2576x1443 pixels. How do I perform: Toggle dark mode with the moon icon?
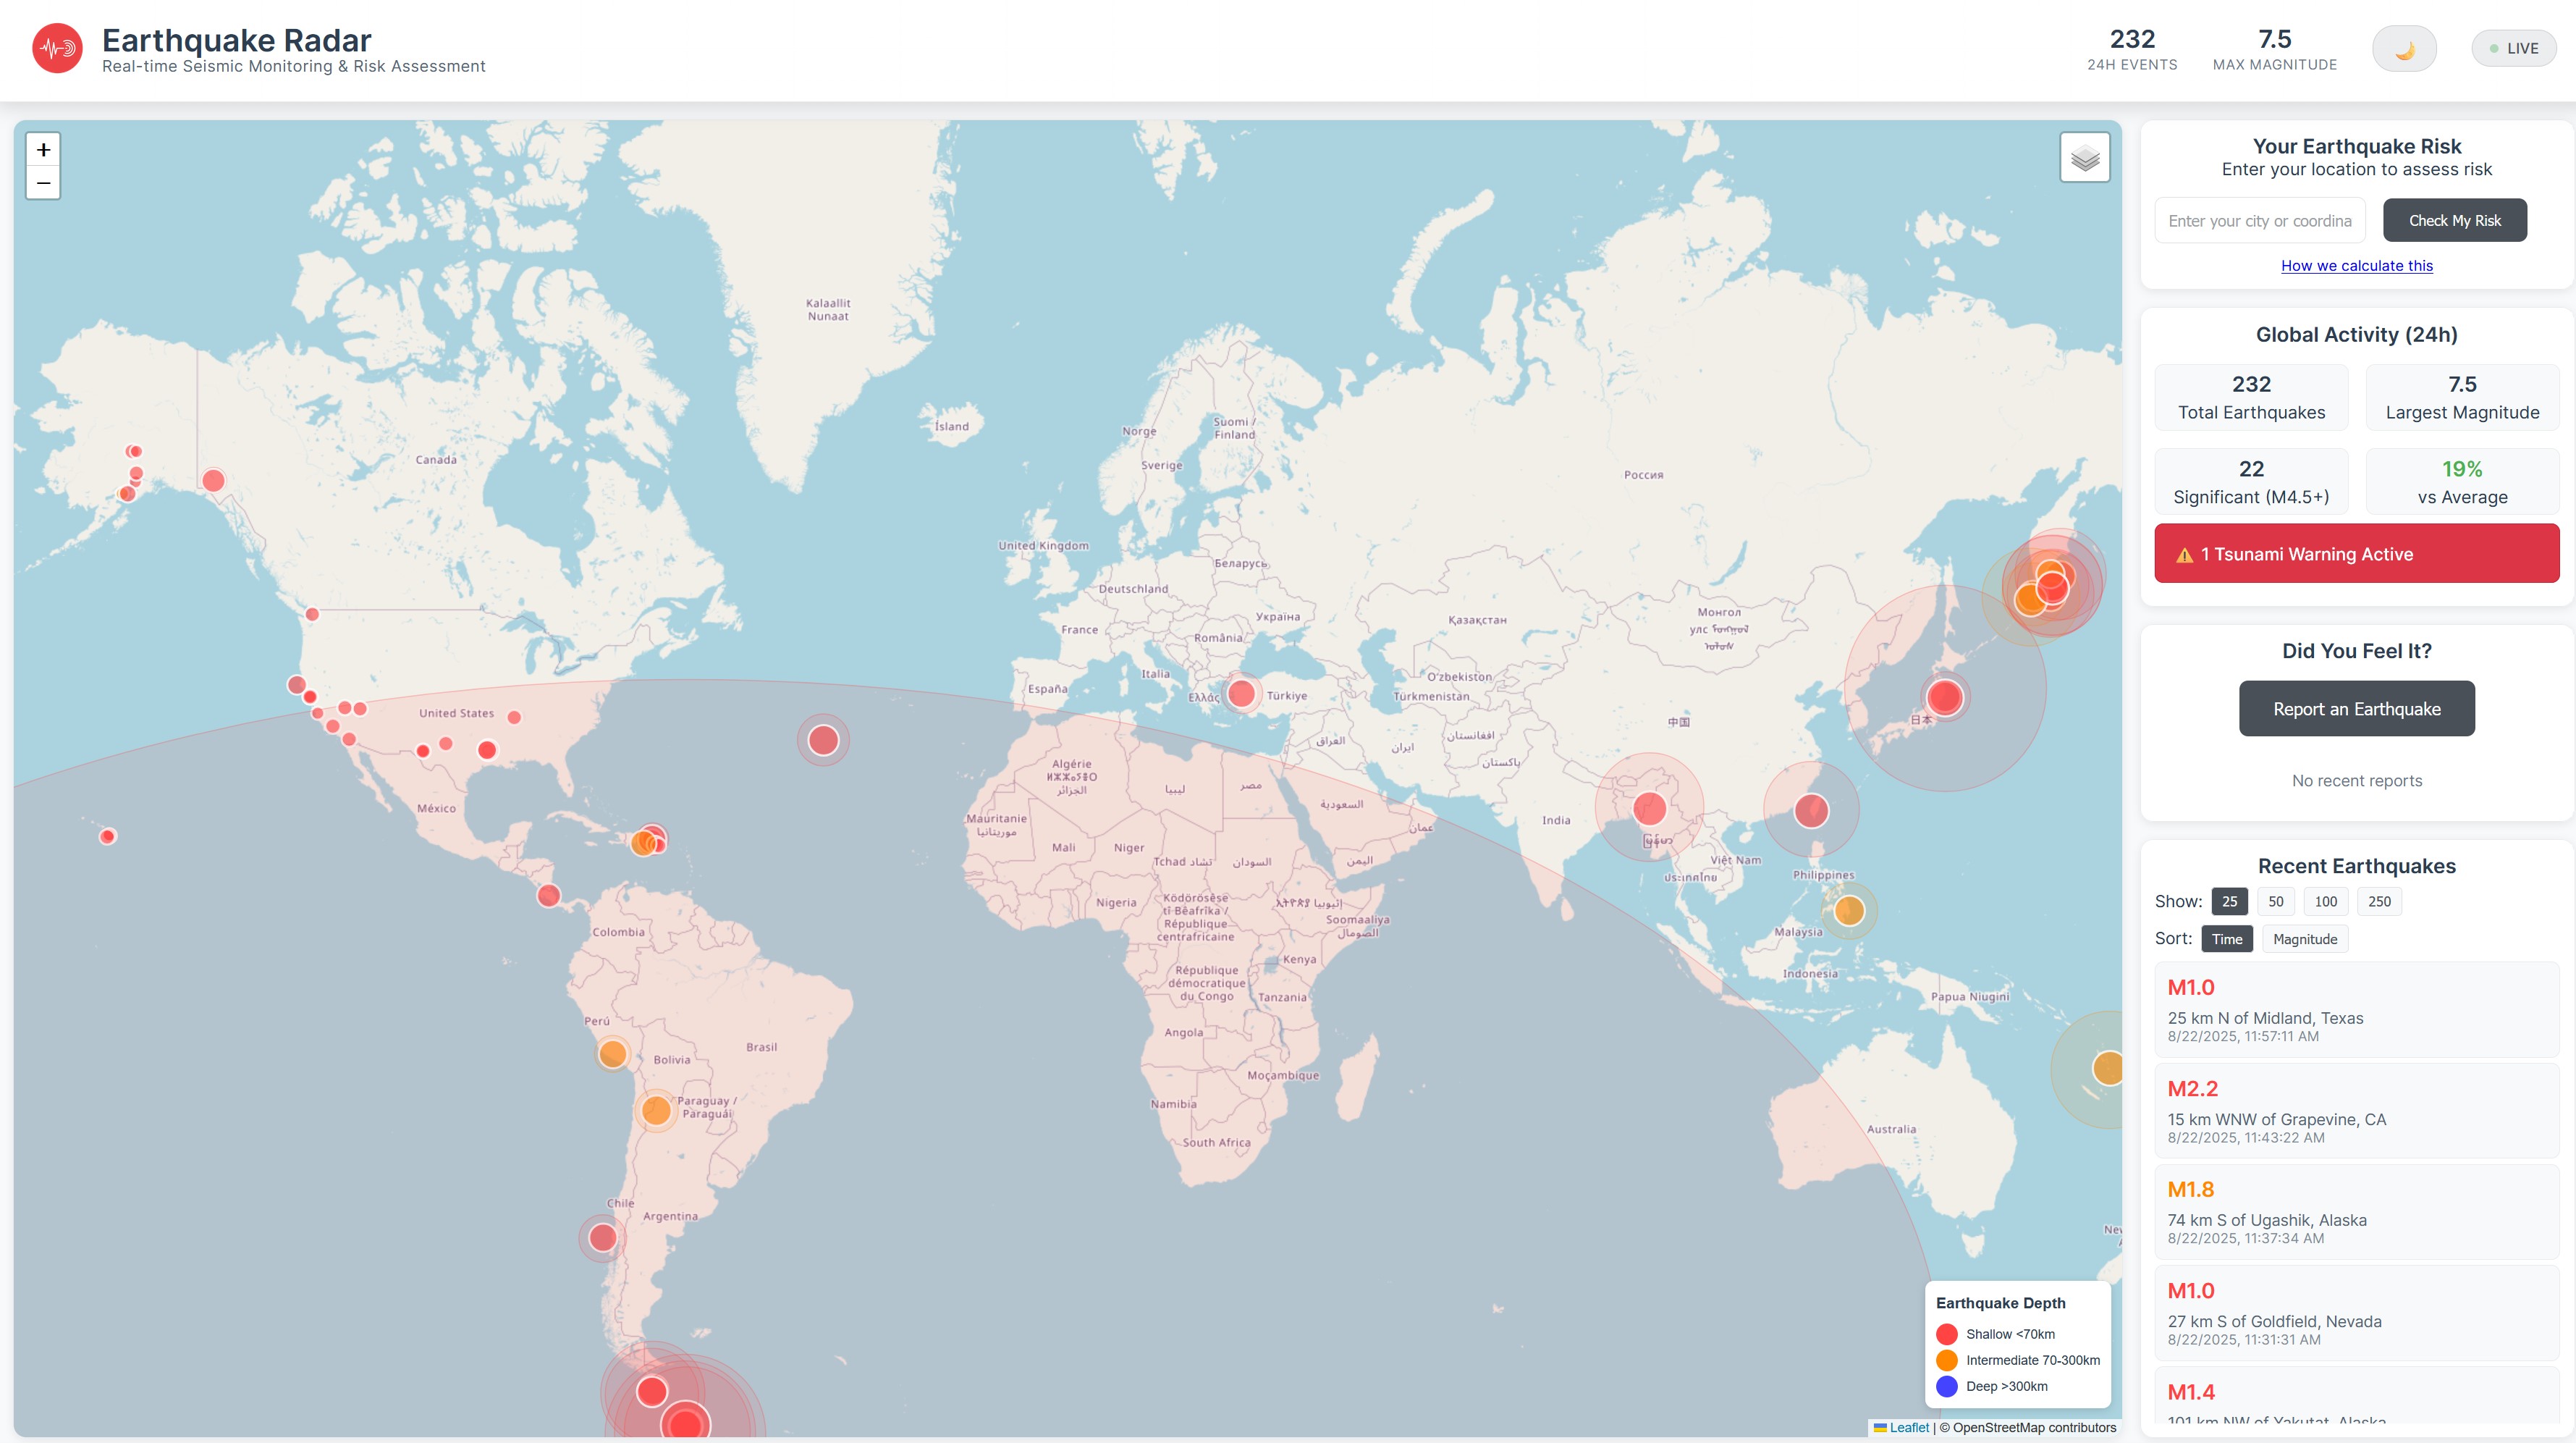click(x=2404, y=47)
